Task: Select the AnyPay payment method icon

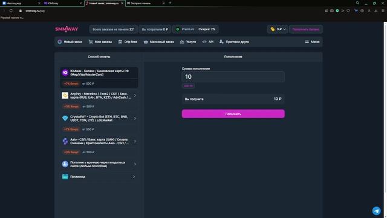Action: [65, 96]
